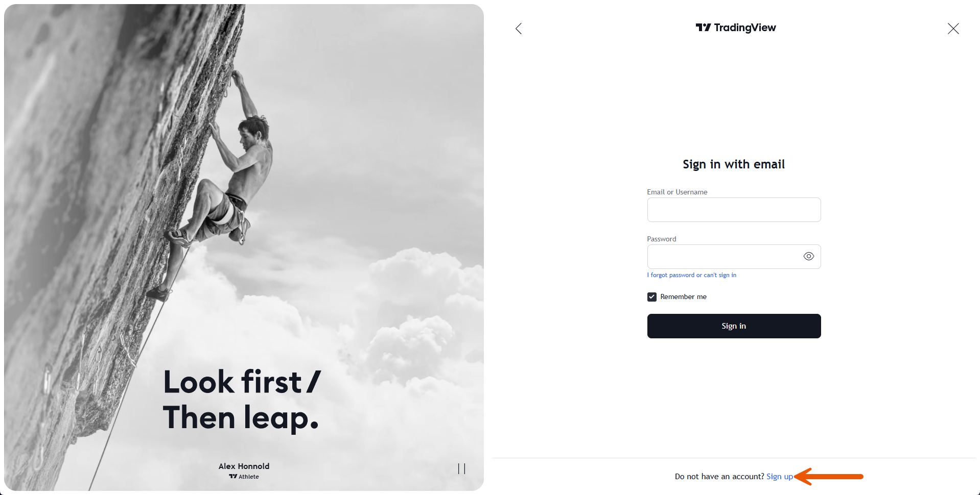
Task: Click the TradingView logo at top
Action: click(x=735, y=28)
